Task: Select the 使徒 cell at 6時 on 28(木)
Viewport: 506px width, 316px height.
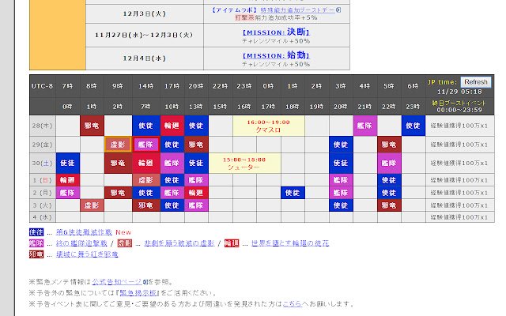Action: pyautogui.click(x=413, y=126)
